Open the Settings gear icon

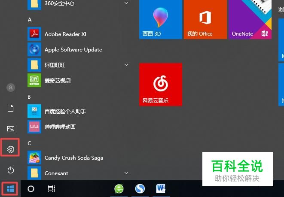(10, 149)
